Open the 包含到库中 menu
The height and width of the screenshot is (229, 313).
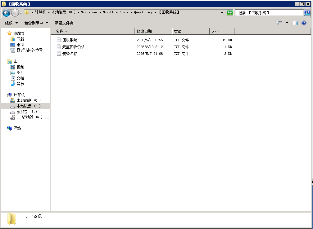tap(36, 23)
